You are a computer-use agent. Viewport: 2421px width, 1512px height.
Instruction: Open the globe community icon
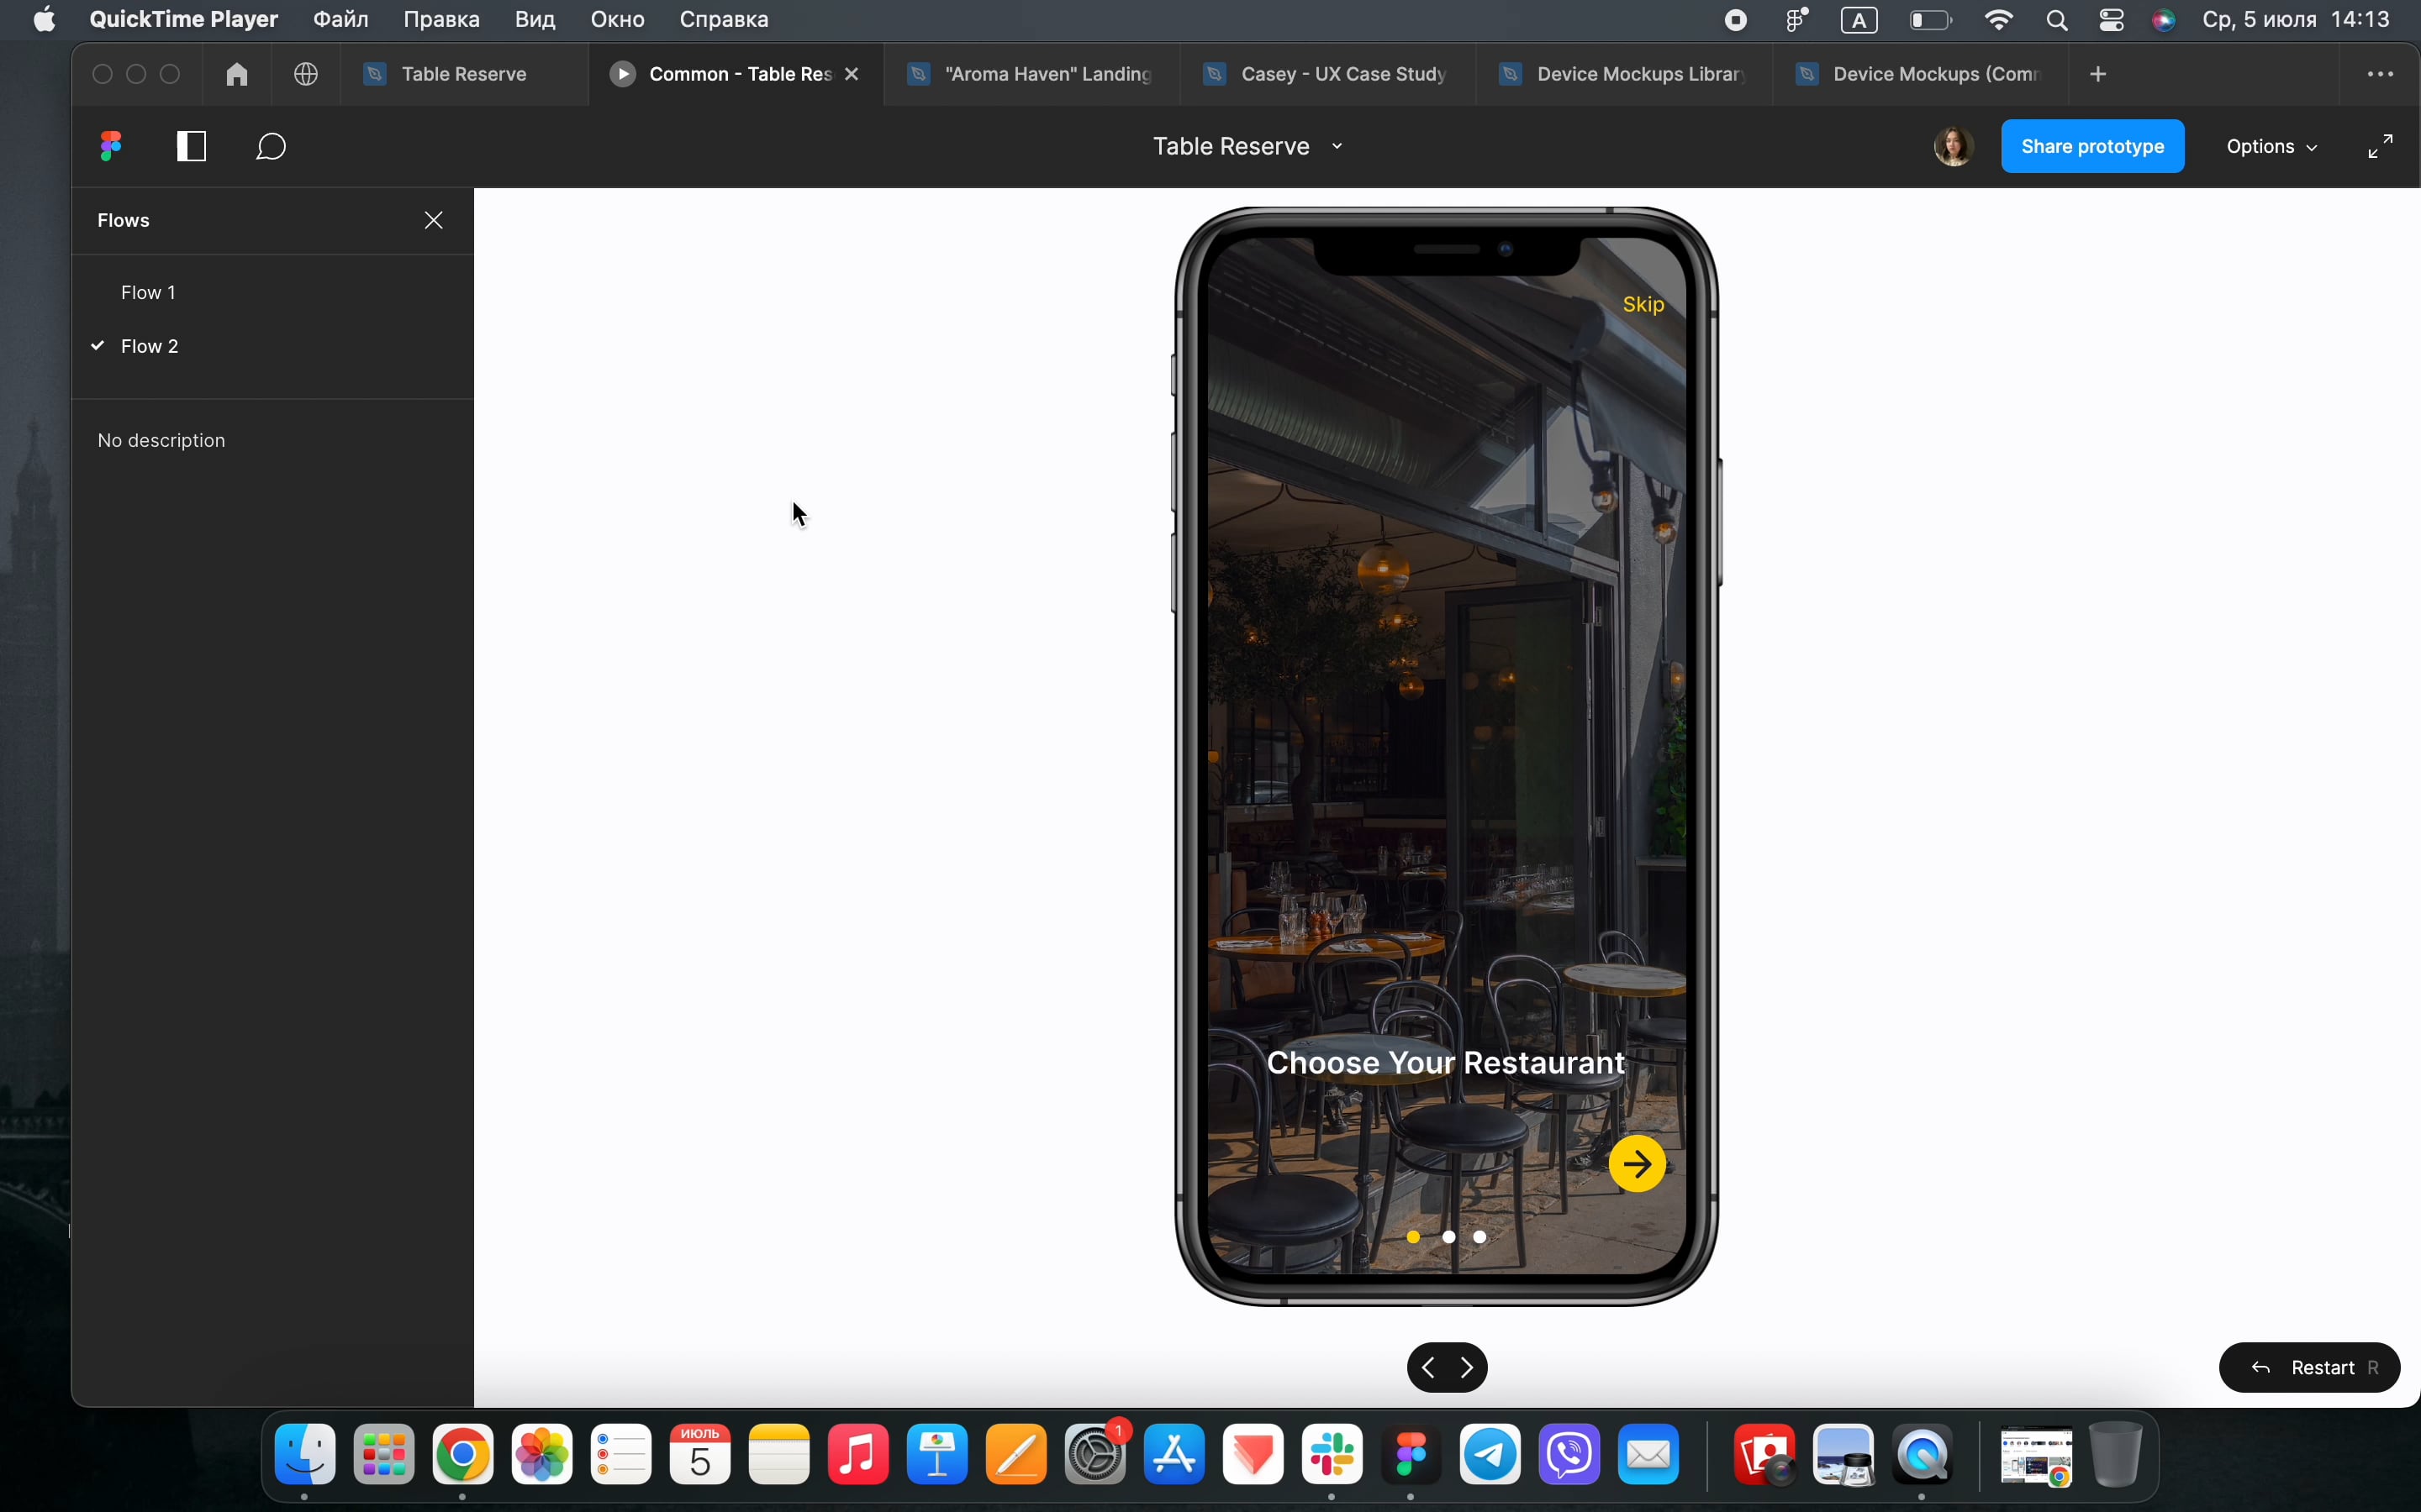306,74
